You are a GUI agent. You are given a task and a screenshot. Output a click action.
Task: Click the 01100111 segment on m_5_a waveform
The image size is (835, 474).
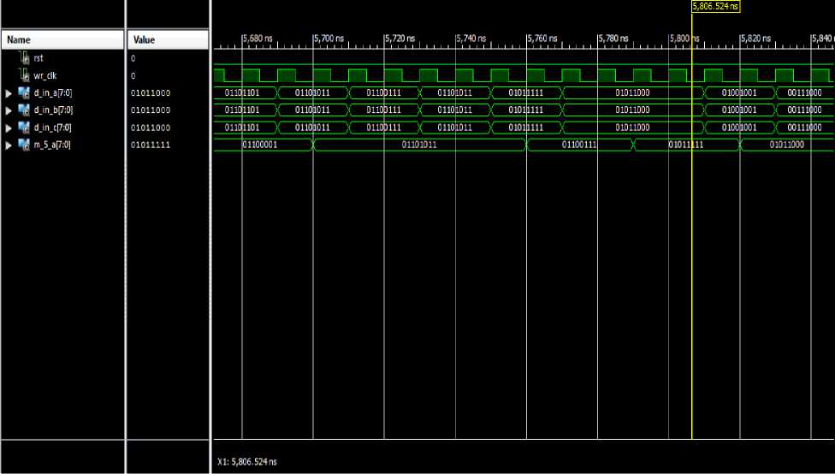pos(579,145)
